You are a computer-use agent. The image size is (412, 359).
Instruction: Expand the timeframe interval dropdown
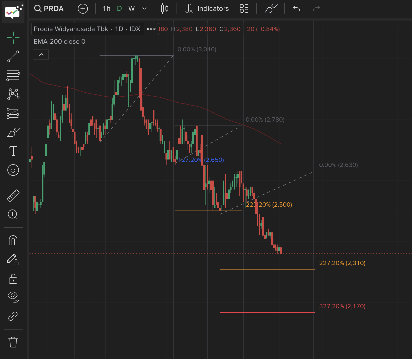pyautogui.click(x=144, y=8)
